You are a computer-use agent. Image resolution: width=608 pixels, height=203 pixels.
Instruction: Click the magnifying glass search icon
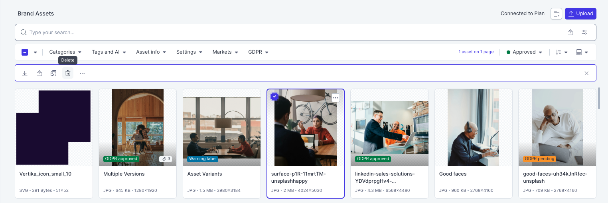tap(24, 32)
